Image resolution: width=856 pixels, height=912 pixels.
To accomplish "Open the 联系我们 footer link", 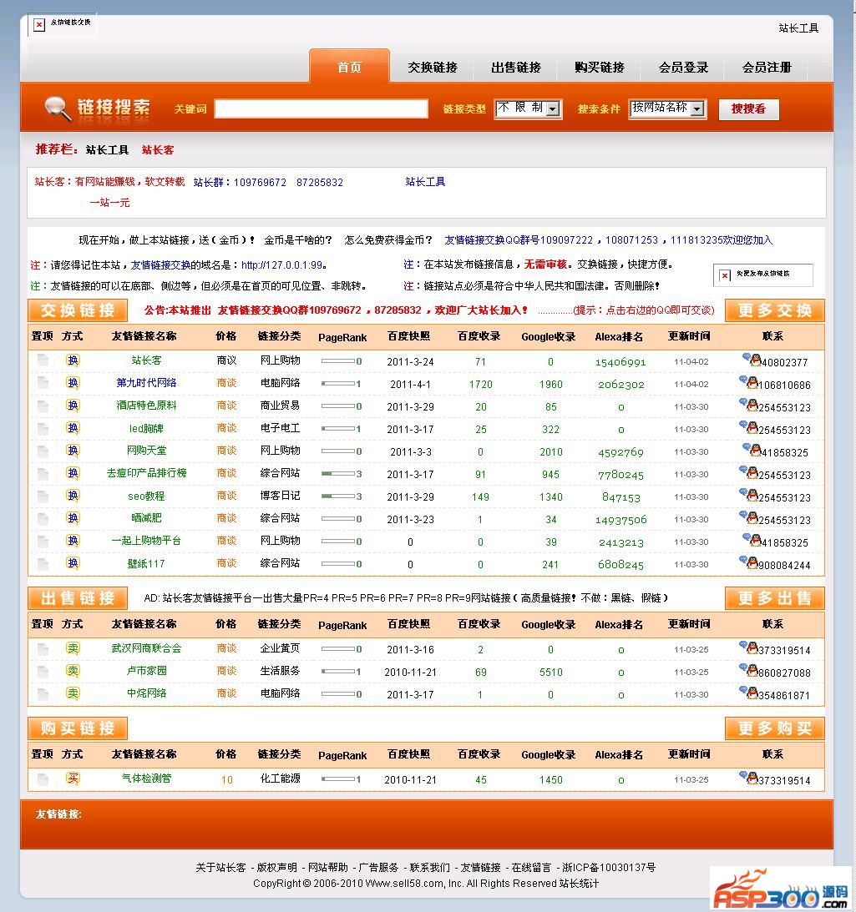I will (430, 867).
